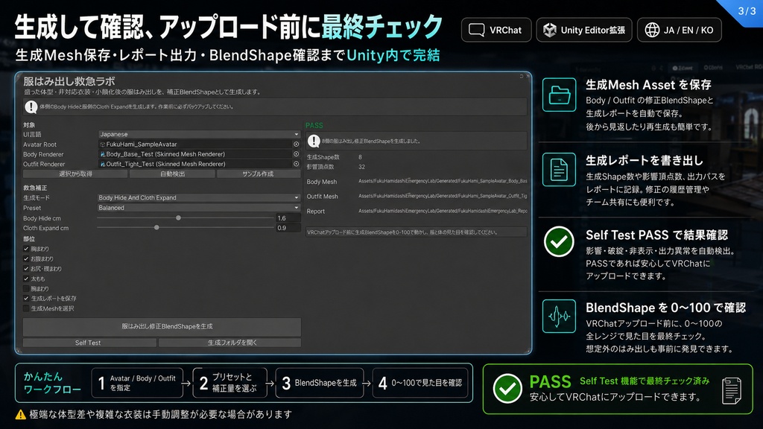The width and height of the screenshot is (763, 429).
Task: Click the report document icon in the PASS banner
Action: (x=732, y=390)
